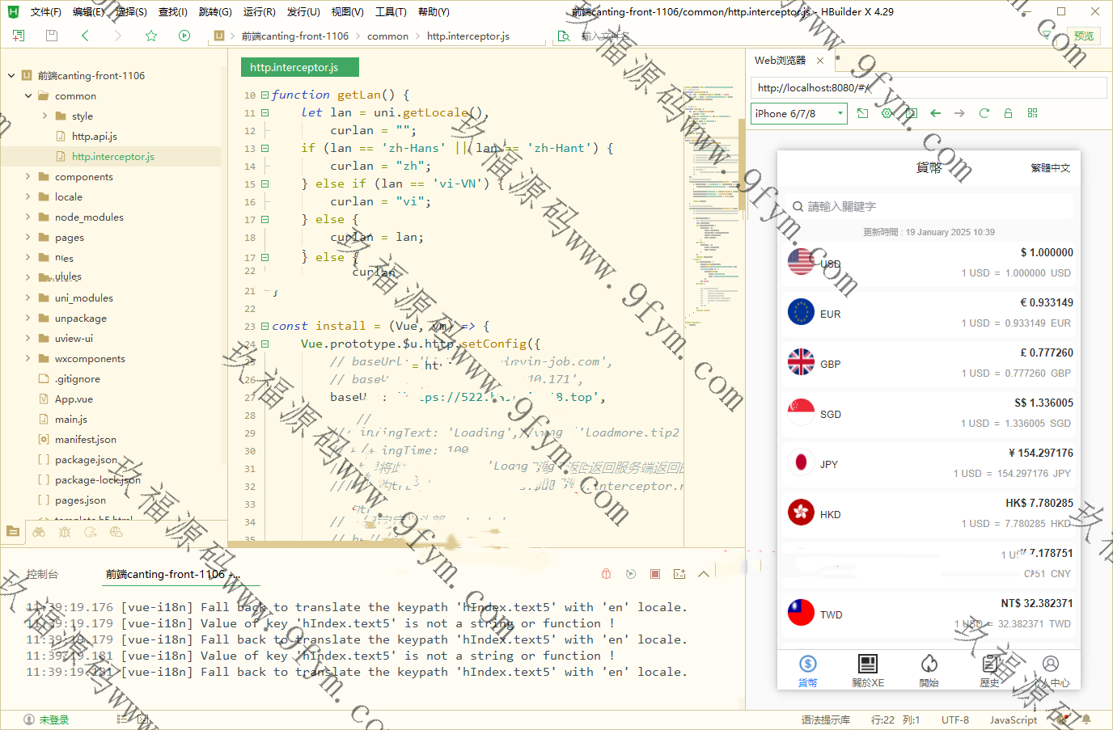
Task: Click the Run play icon in toolbar
Action: [x=184, y=36]
